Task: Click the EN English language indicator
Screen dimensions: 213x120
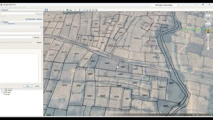Action: (x=164, y=5)
